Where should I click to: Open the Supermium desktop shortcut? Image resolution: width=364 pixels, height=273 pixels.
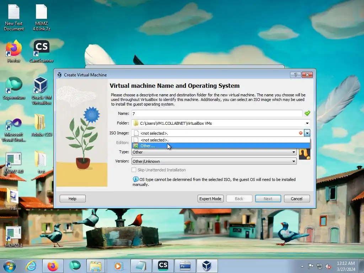[14, 89]
